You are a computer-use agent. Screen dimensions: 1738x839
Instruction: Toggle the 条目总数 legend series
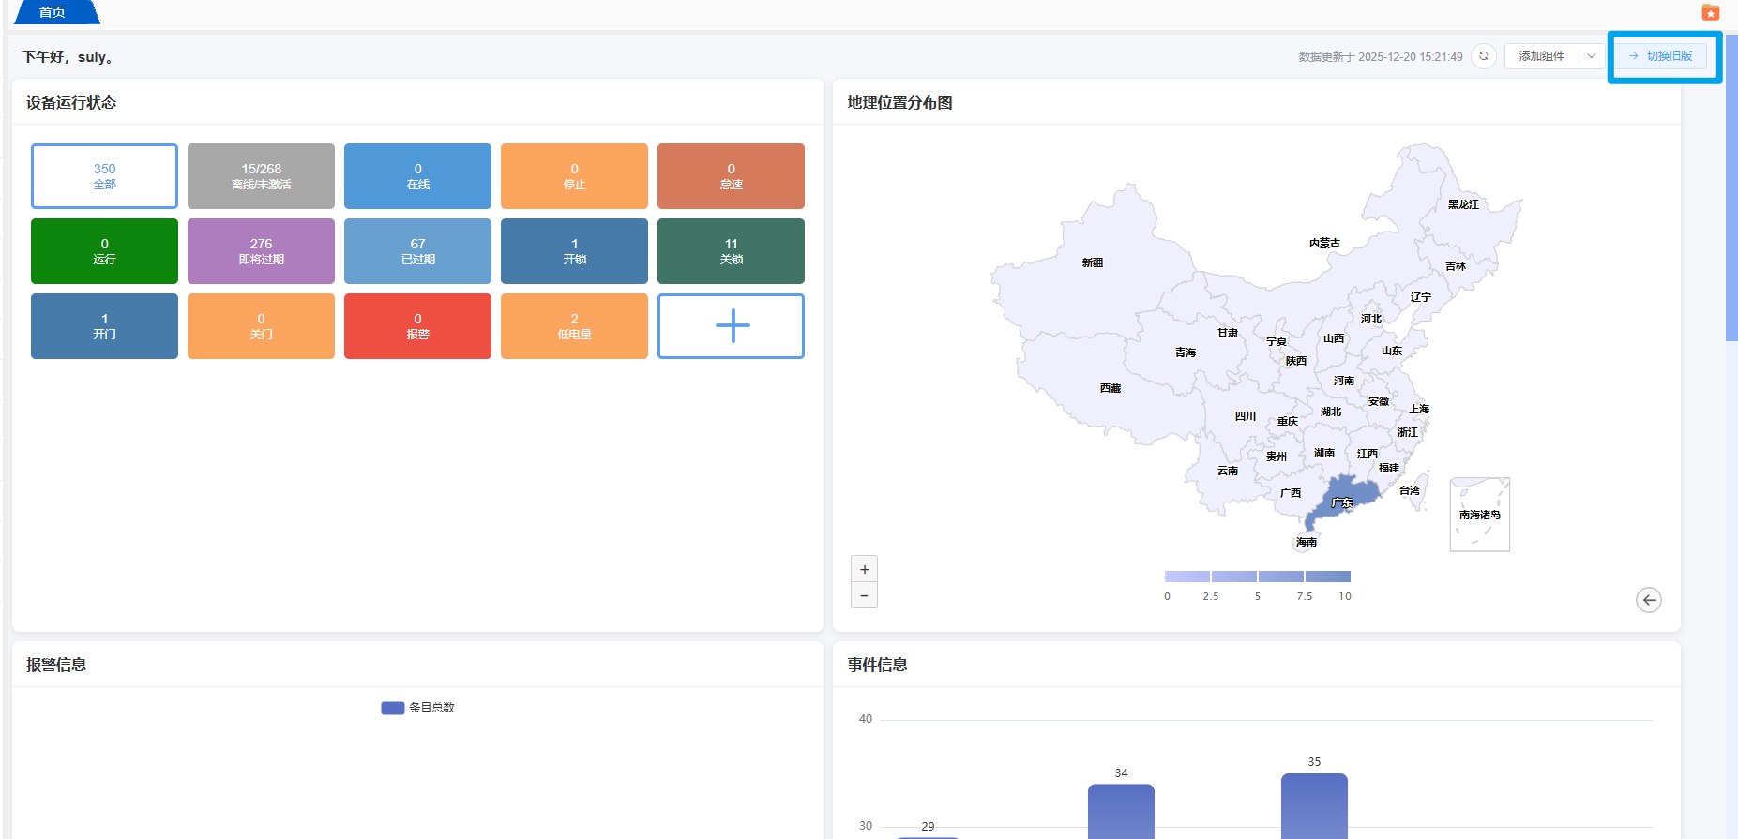[418, 708]
